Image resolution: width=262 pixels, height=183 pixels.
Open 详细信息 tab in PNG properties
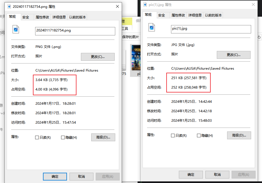click(59, 17)
